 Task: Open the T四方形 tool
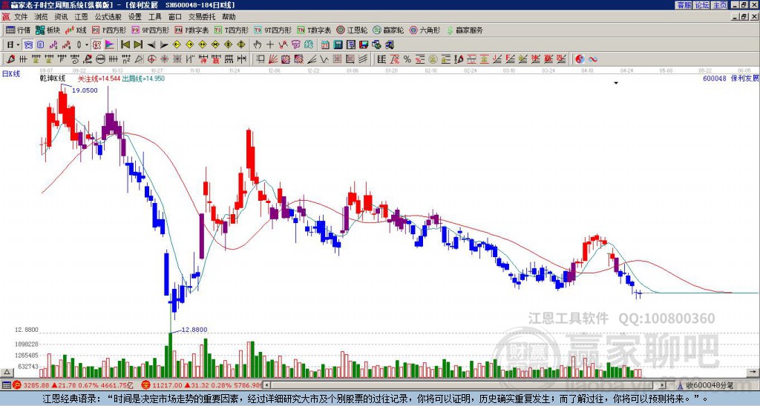pyautogui.click(x=232, y=30)
